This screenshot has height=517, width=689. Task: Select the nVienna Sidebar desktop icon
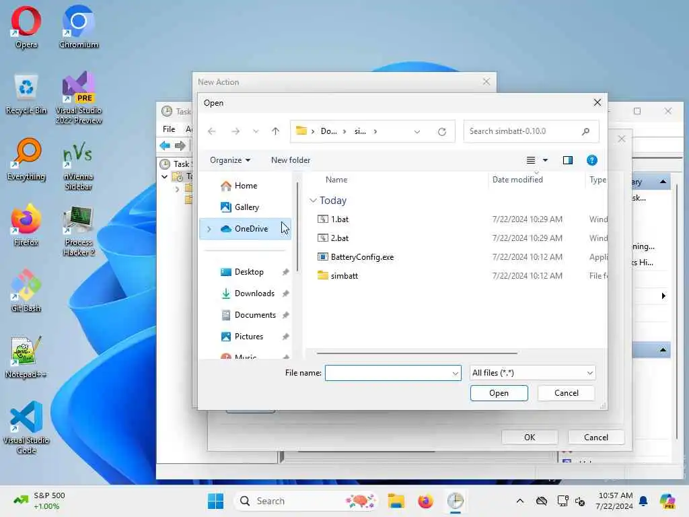[78, 167]
